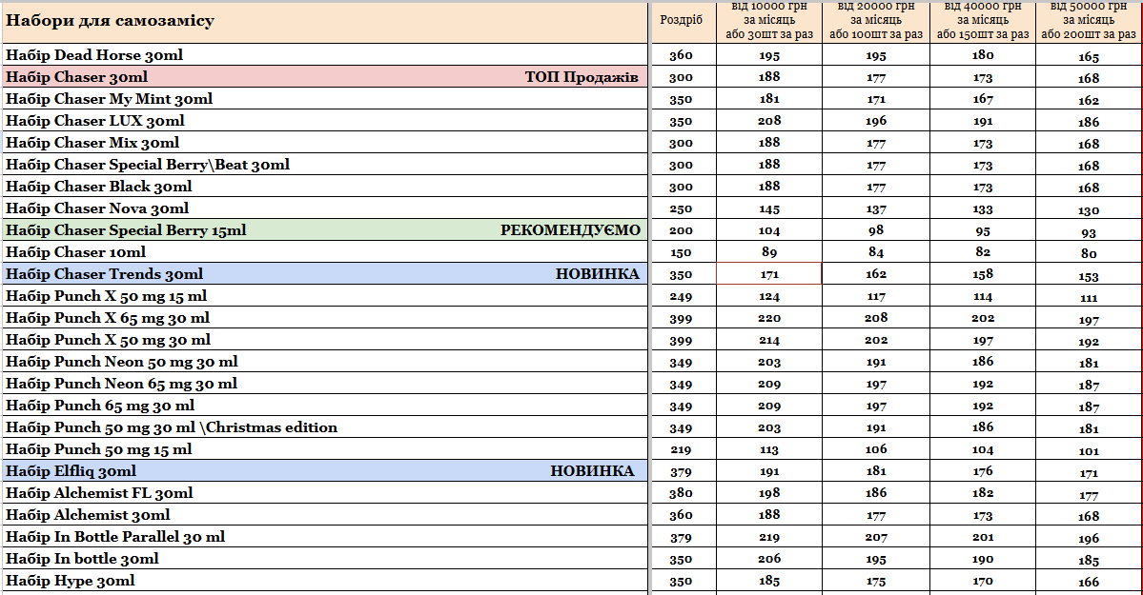Select retail price 350 for Chaser LUX 30ml
Viewport: 1143px width, 595px height.
681,122
